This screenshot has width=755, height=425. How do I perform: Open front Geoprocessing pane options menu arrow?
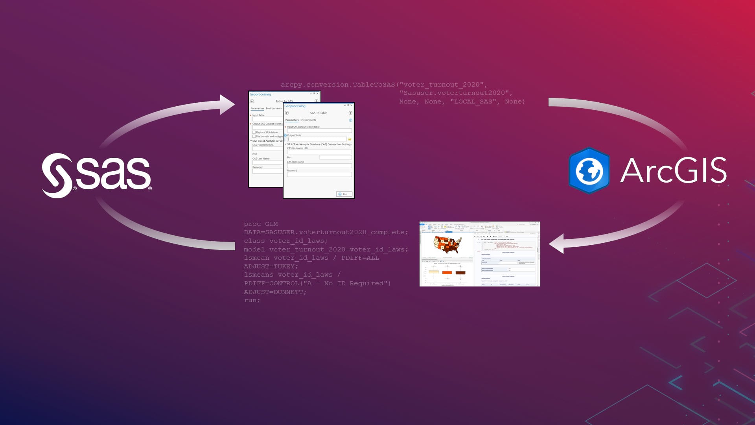click(344, 106)
